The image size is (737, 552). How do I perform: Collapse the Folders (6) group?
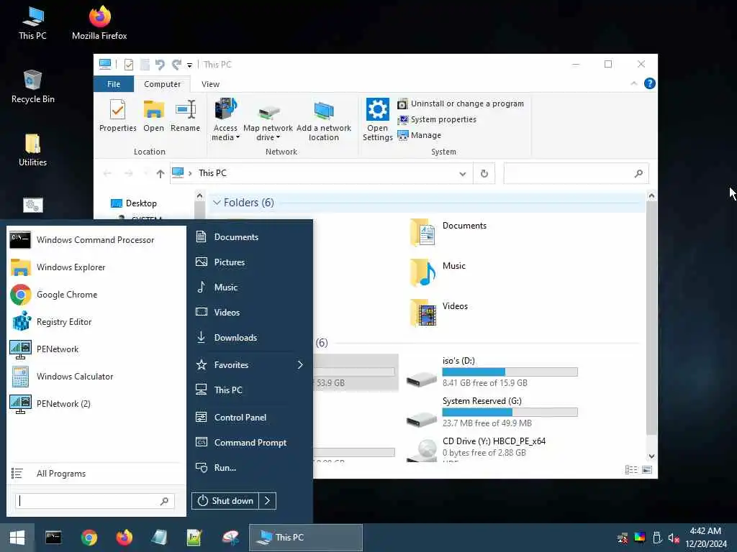[217, 202]
